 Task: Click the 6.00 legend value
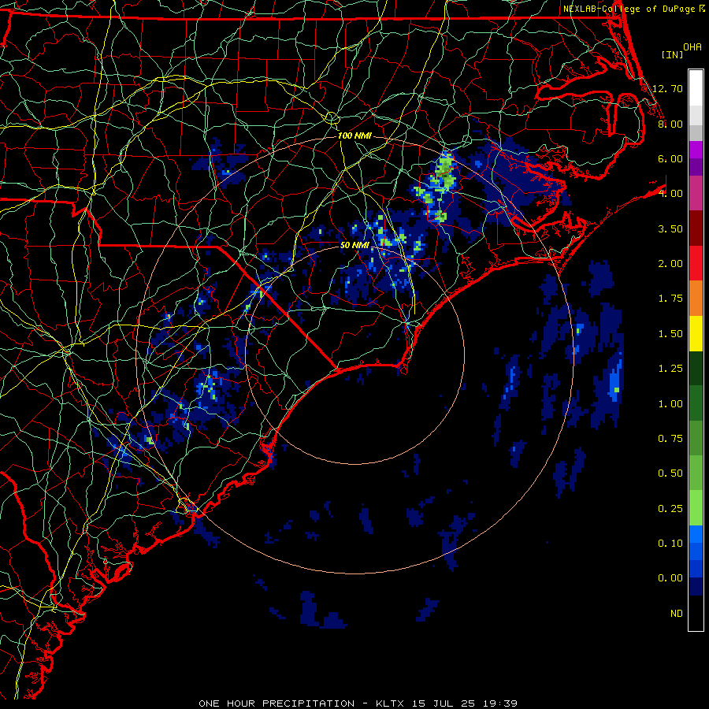point(670,158)
